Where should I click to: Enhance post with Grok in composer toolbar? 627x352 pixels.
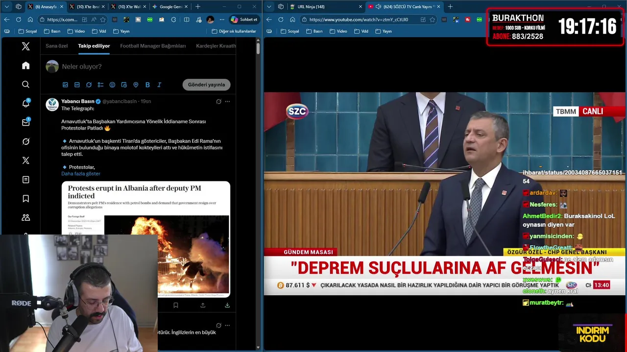coord(89,85)
